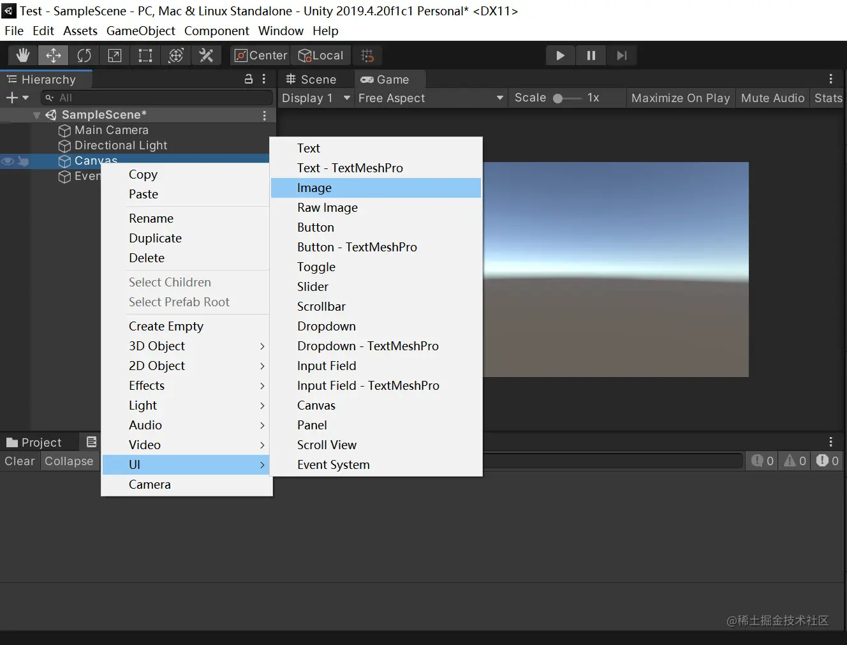Click the Clear console button

coord(20,461)
